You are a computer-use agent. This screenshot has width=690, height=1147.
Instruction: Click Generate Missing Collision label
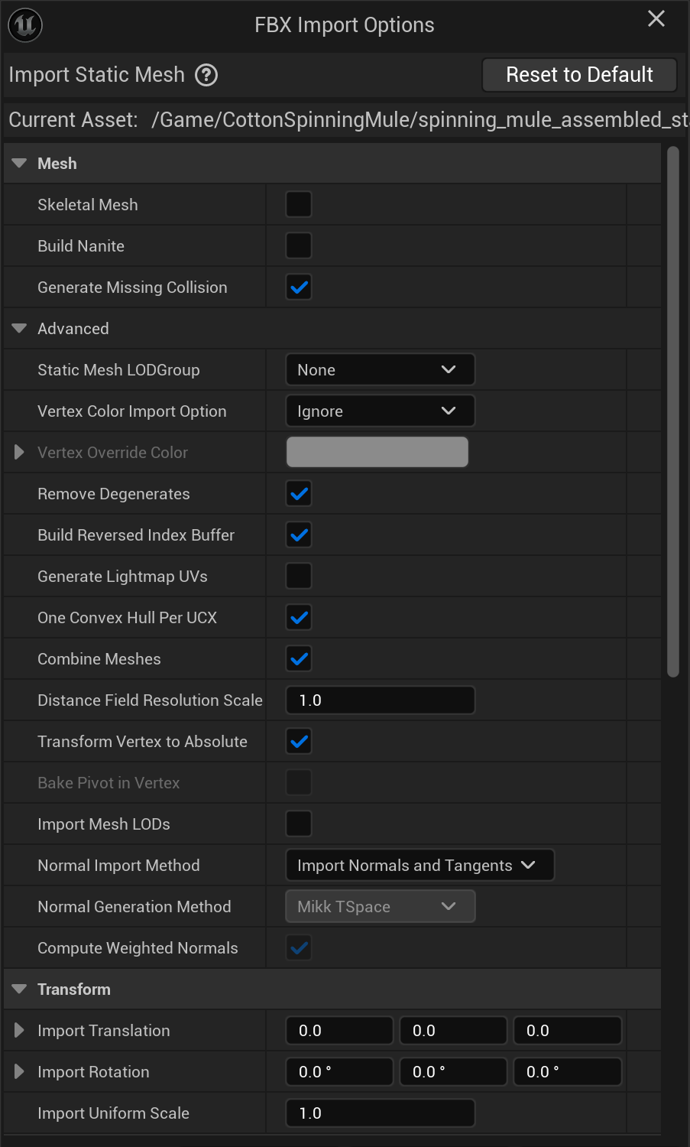(x=132, y=288)
